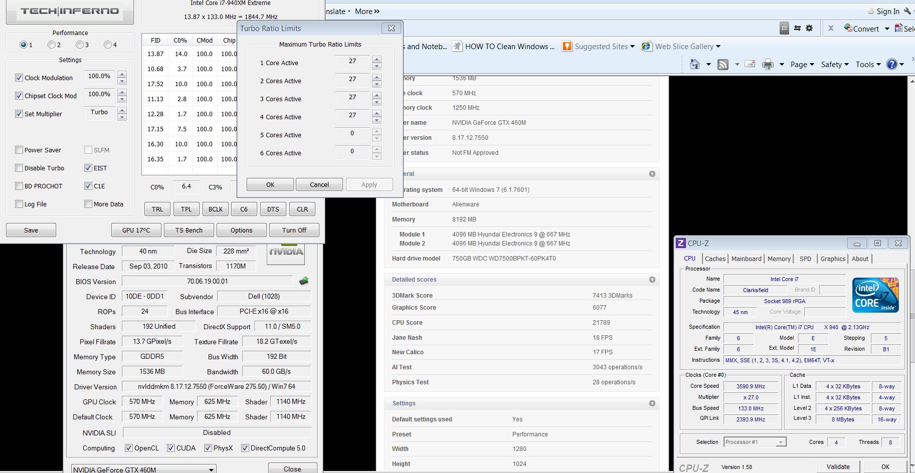This screenshot has height=473, width=915.
Task: Switch to SPD tab in CPU-Z
Action: (805, 259)
